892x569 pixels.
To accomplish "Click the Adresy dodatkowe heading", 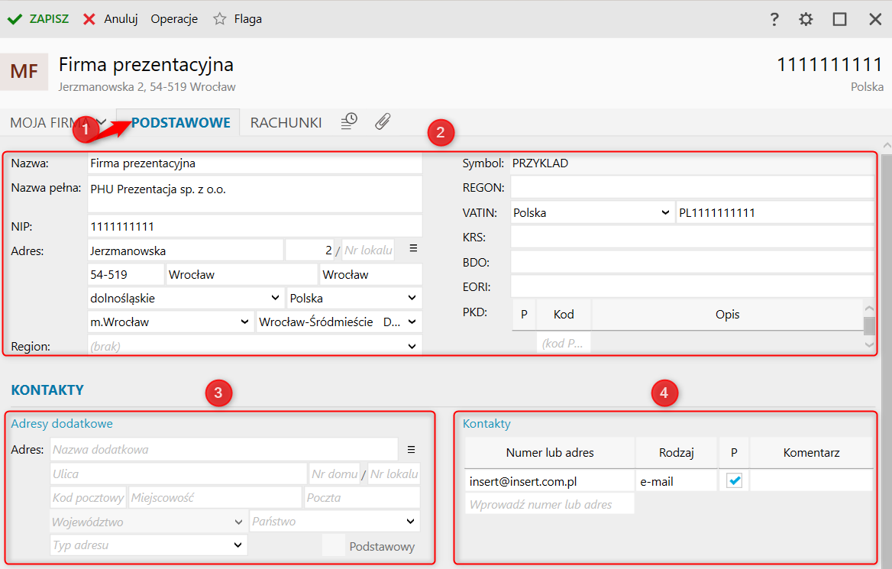I will tap(62, 424).
